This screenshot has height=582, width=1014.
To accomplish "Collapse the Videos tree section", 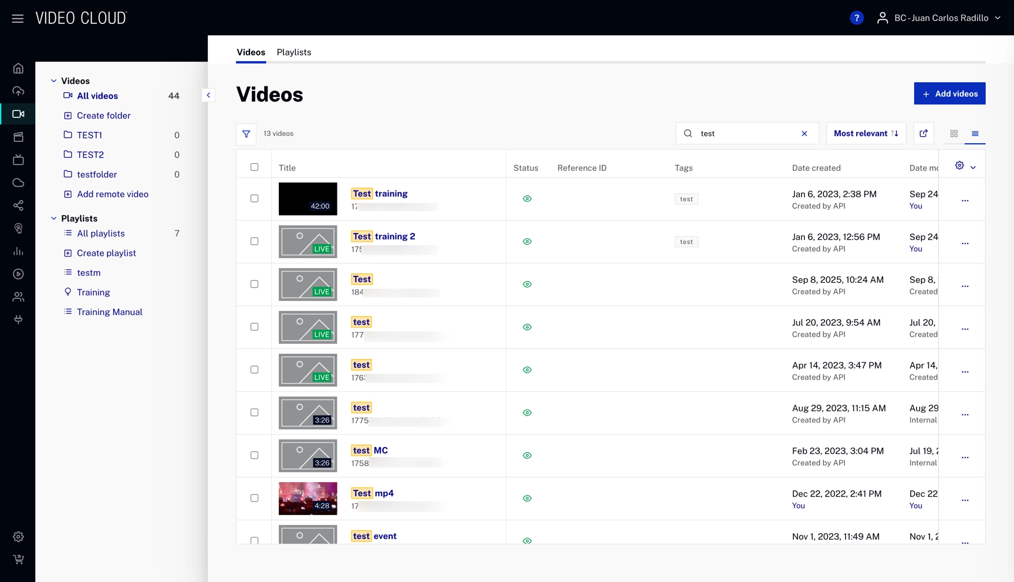I will coord(54,81).
